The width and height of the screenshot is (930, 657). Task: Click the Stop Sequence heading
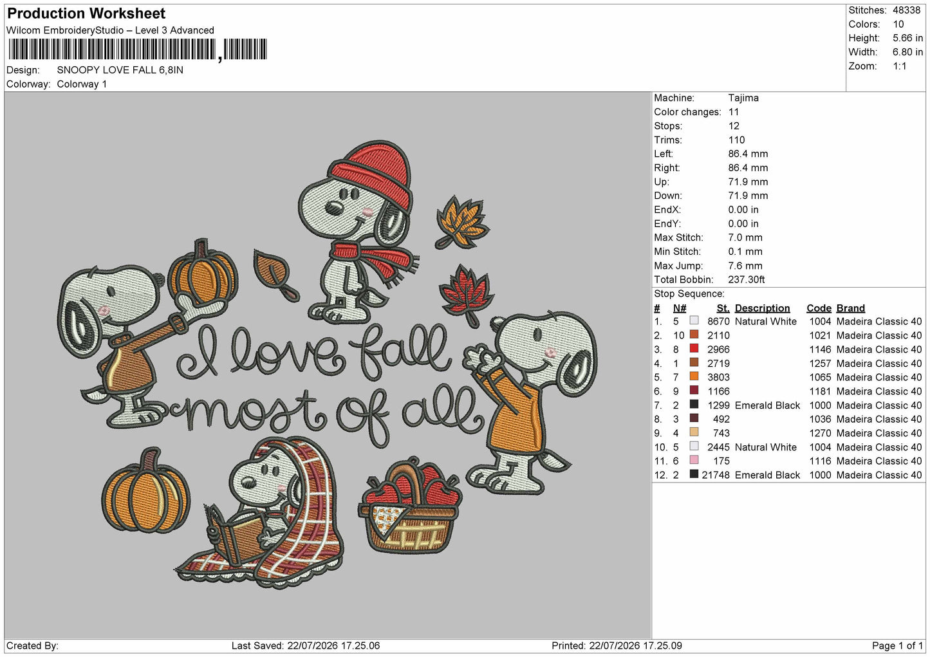pos(689,294)
